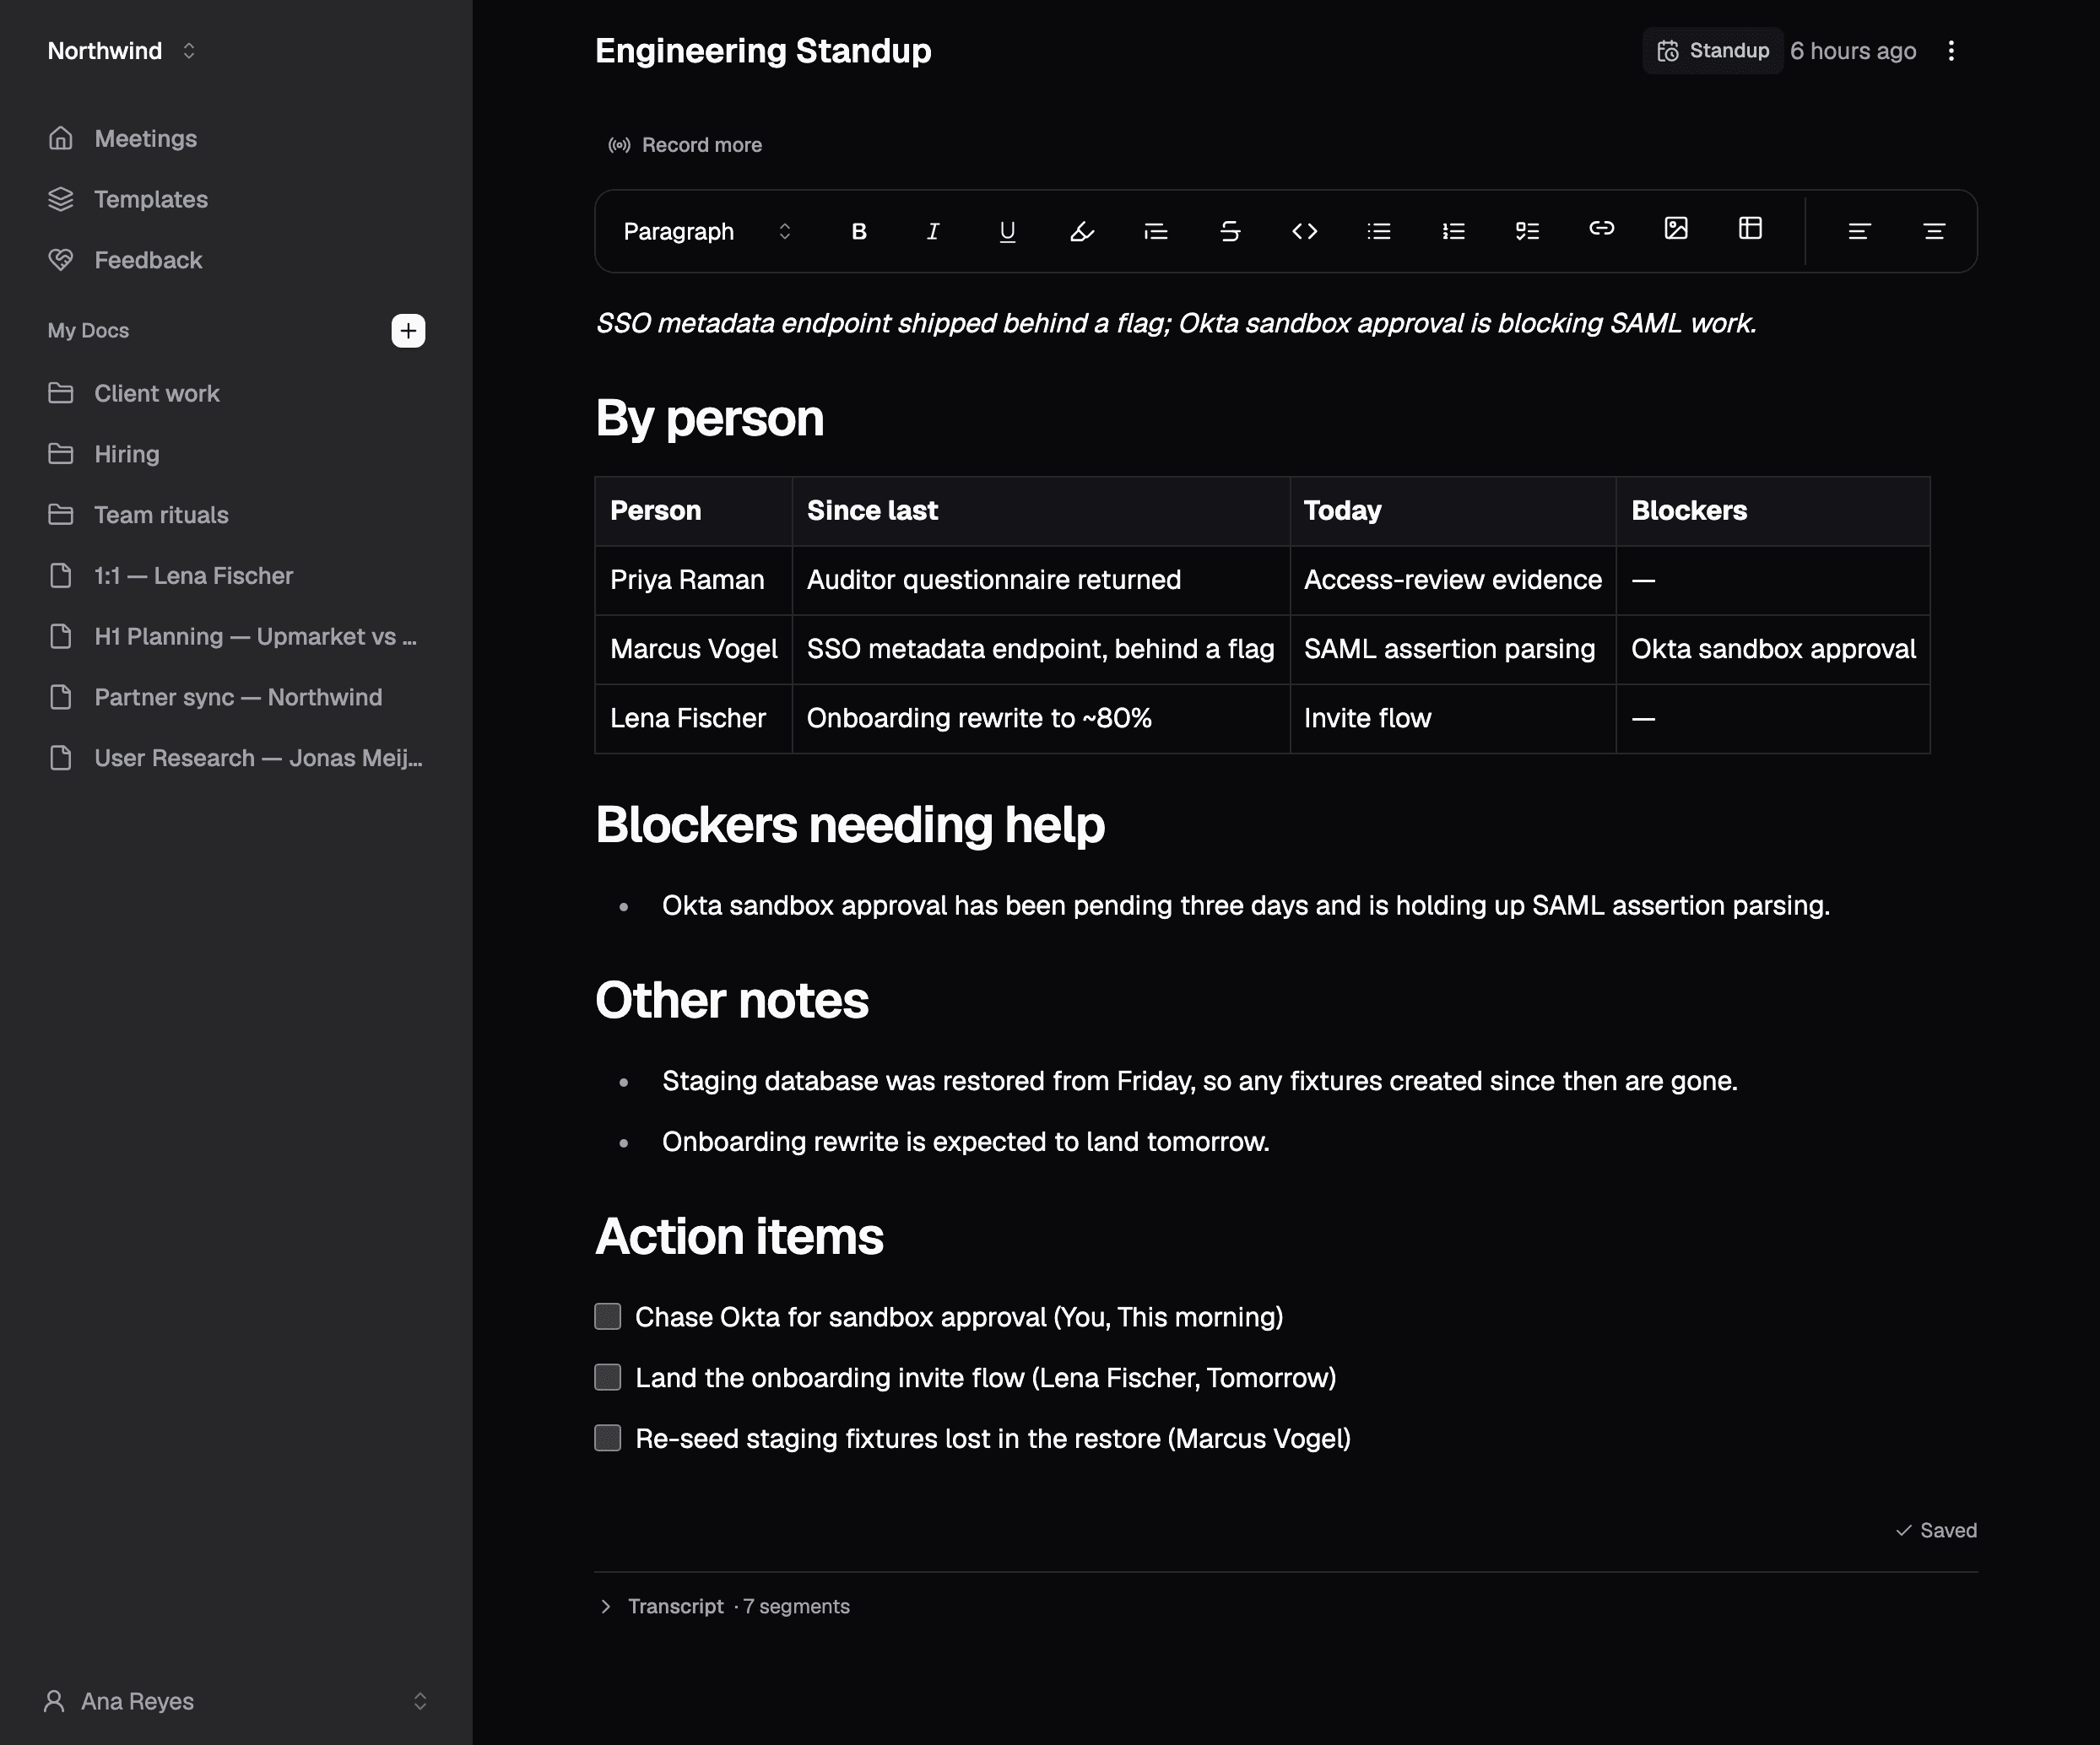Add a new doc with plus button
2100x1745 pixels.
click(x=408, y=331)
